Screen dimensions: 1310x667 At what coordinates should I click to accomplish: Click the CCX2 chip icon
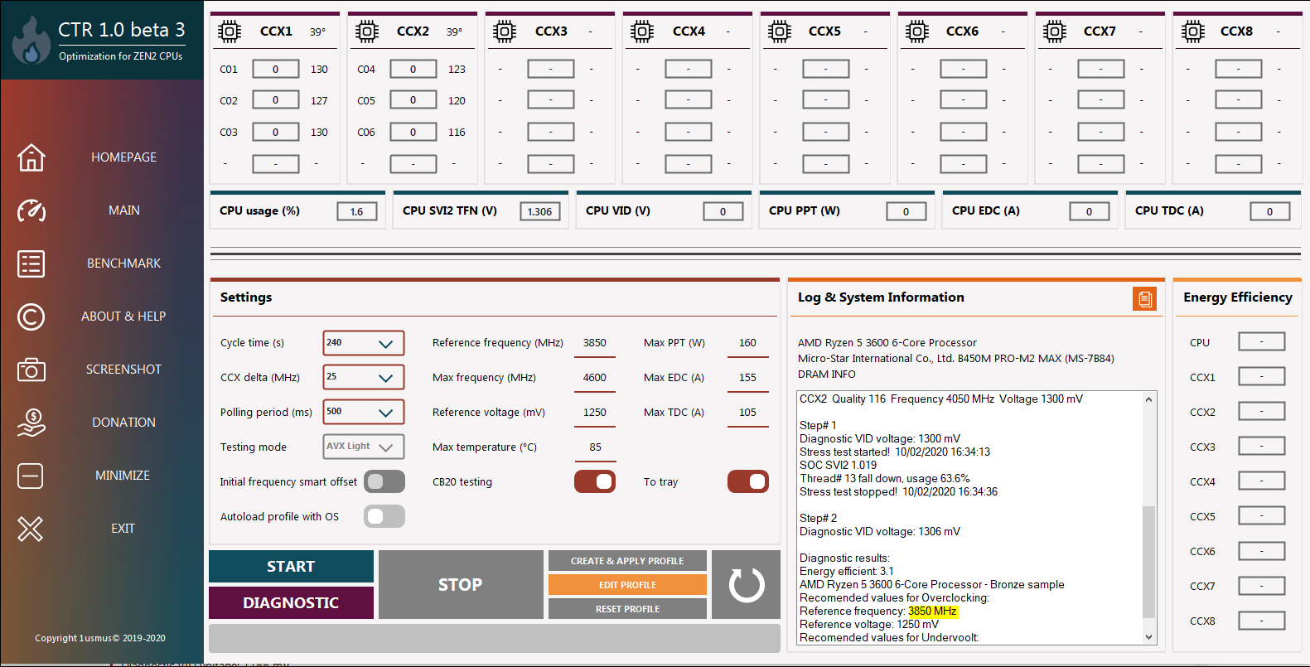tap(367, 31)
